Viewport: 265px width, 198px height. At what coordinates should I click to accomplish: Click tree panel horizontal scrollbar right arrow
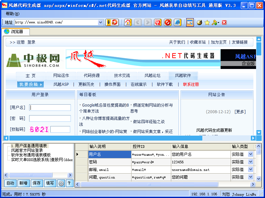tap(70, 175)
